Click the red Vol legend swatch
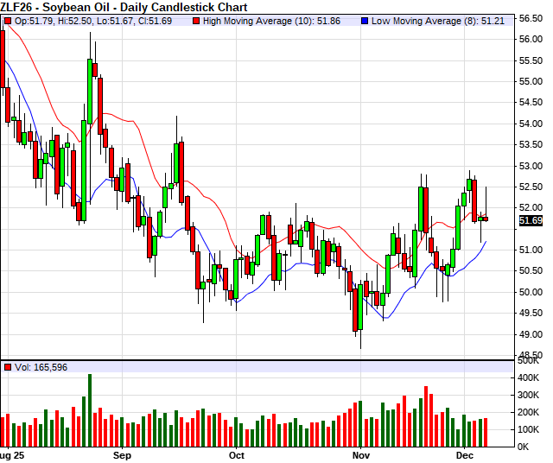This screenshot has width=553, height=463. tap(8, 367)
